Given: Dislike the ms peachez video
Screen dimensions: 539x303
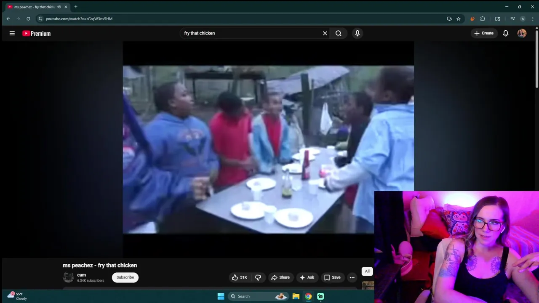Looking at the screenshot, I should click(x=258, y=277).
